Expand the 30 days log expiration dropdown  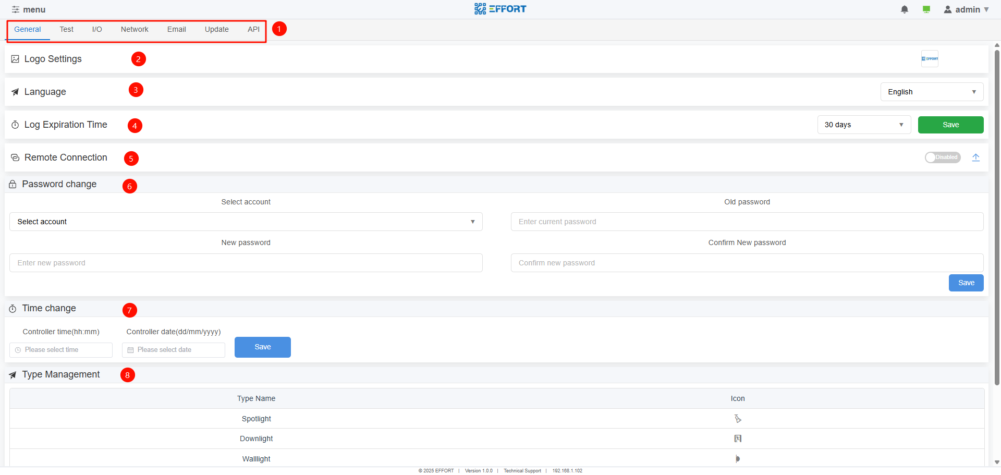[864, 125]
